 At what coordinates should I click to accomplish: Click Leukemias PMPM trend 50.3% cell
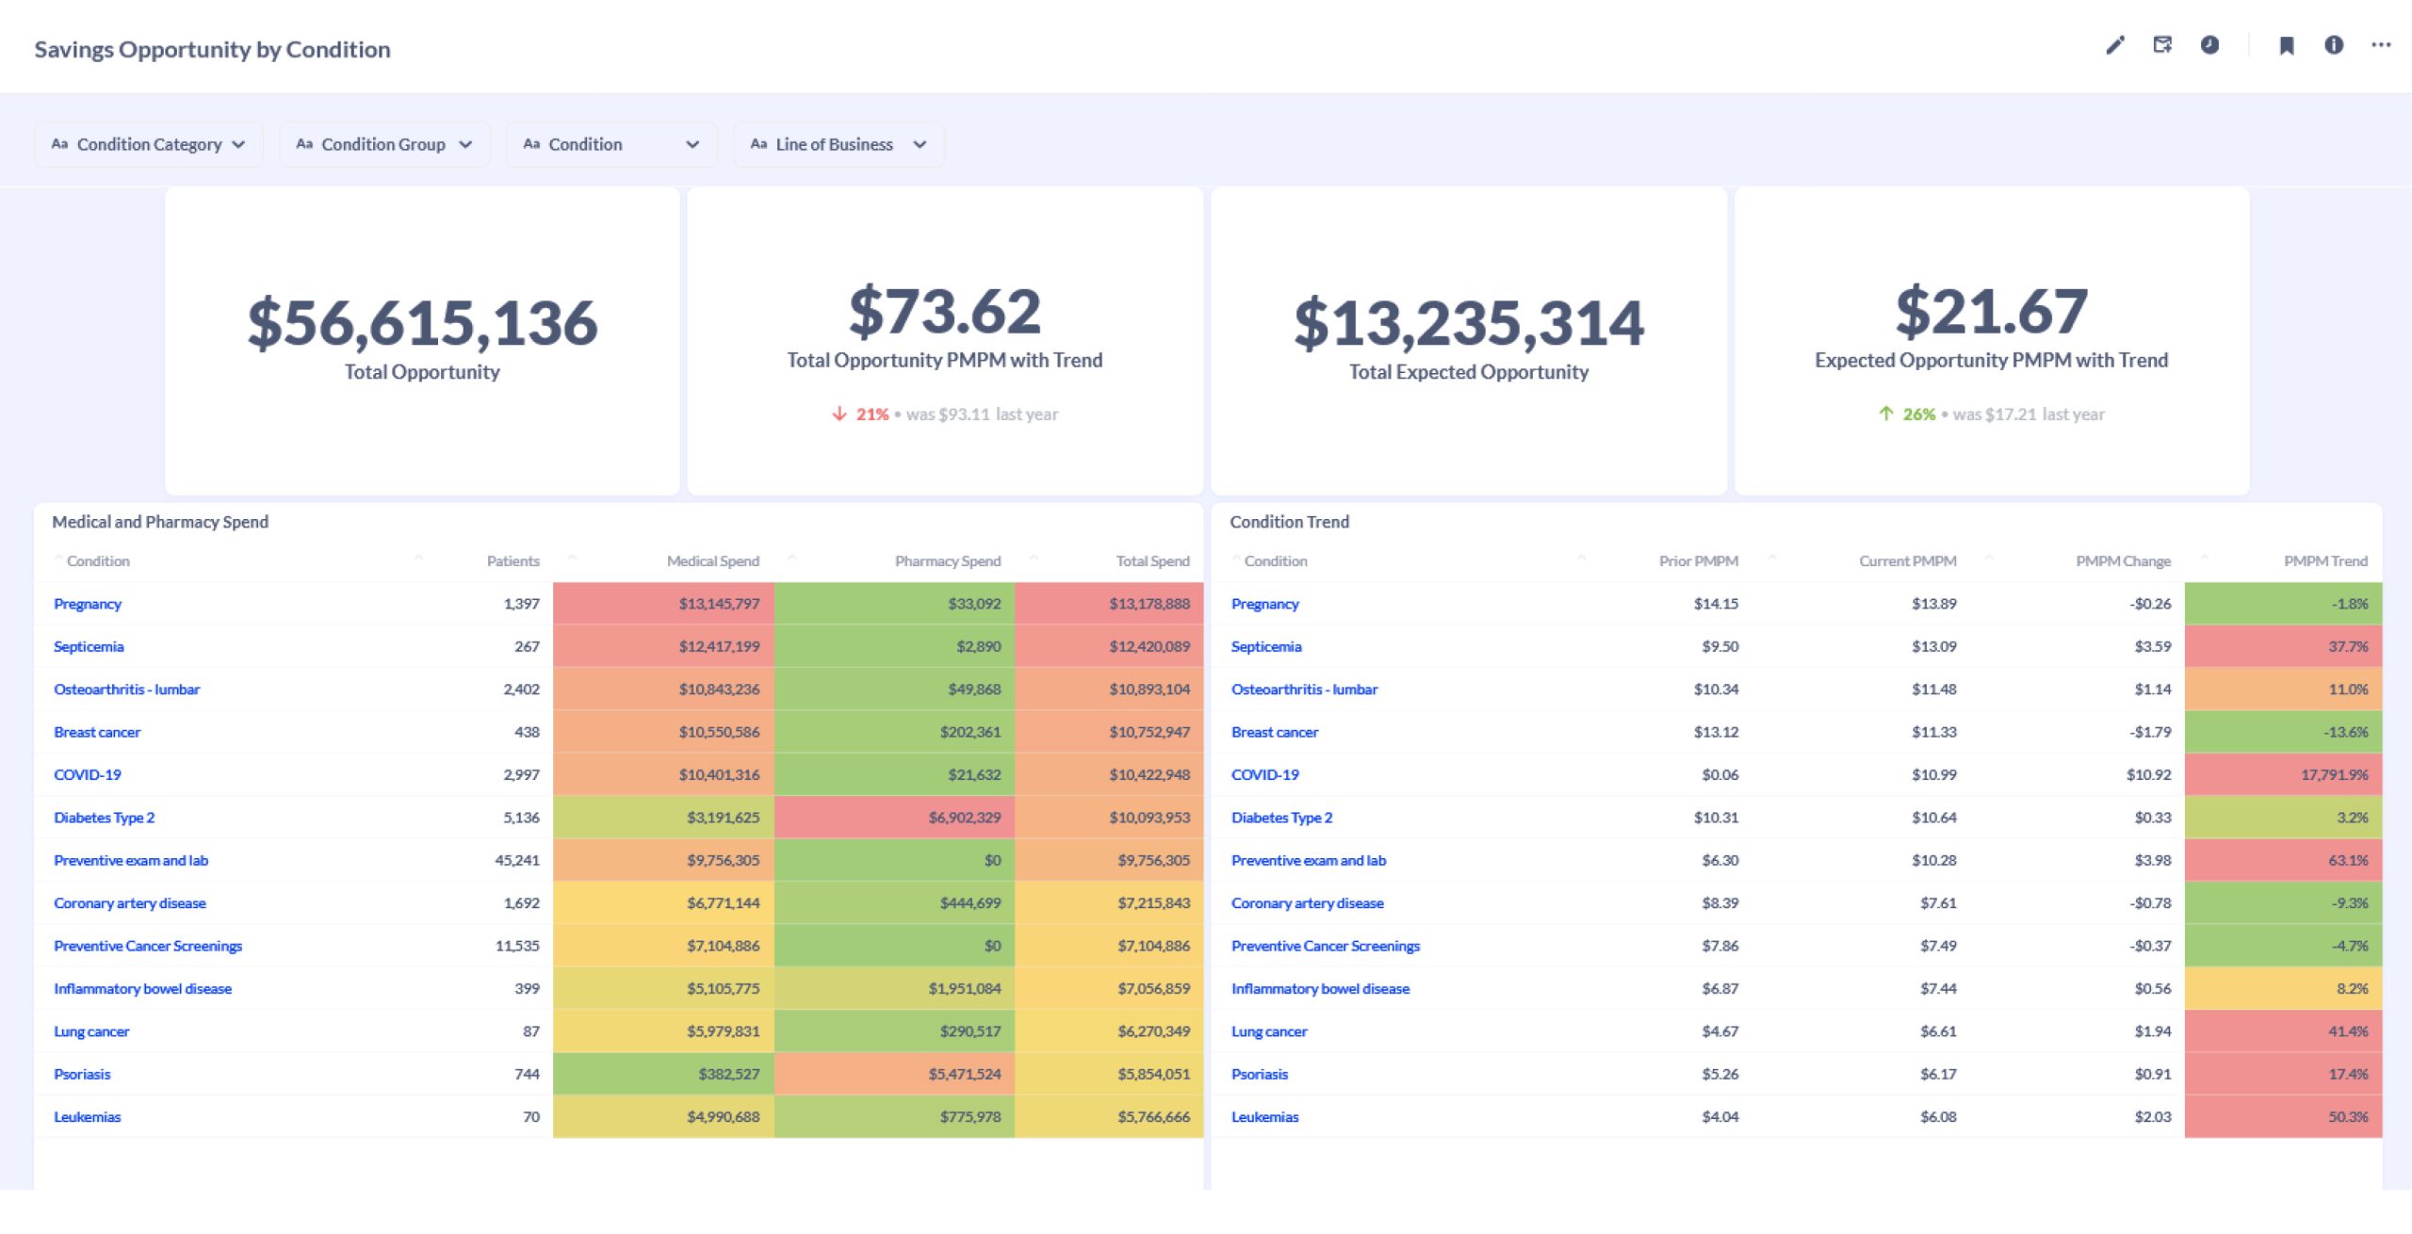[2283, 1117]
